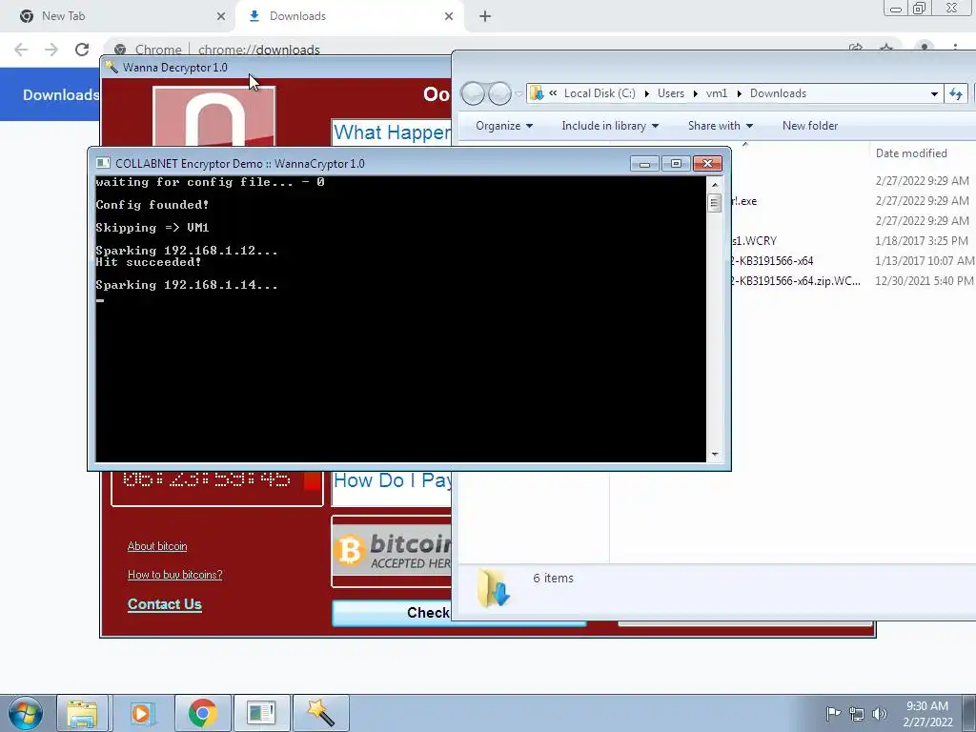Click the console scrollbar up arrow

click(x=715, y=185)
